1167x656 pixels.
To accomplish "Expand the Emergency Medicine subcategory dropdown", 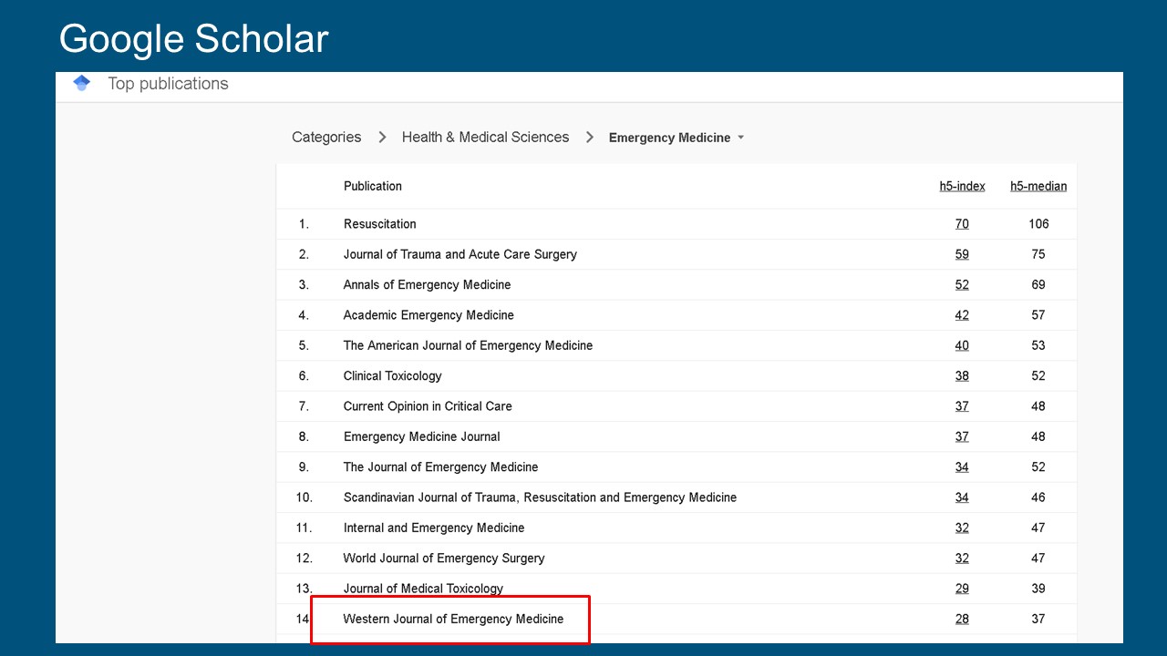I will click(x=676, y=138).
